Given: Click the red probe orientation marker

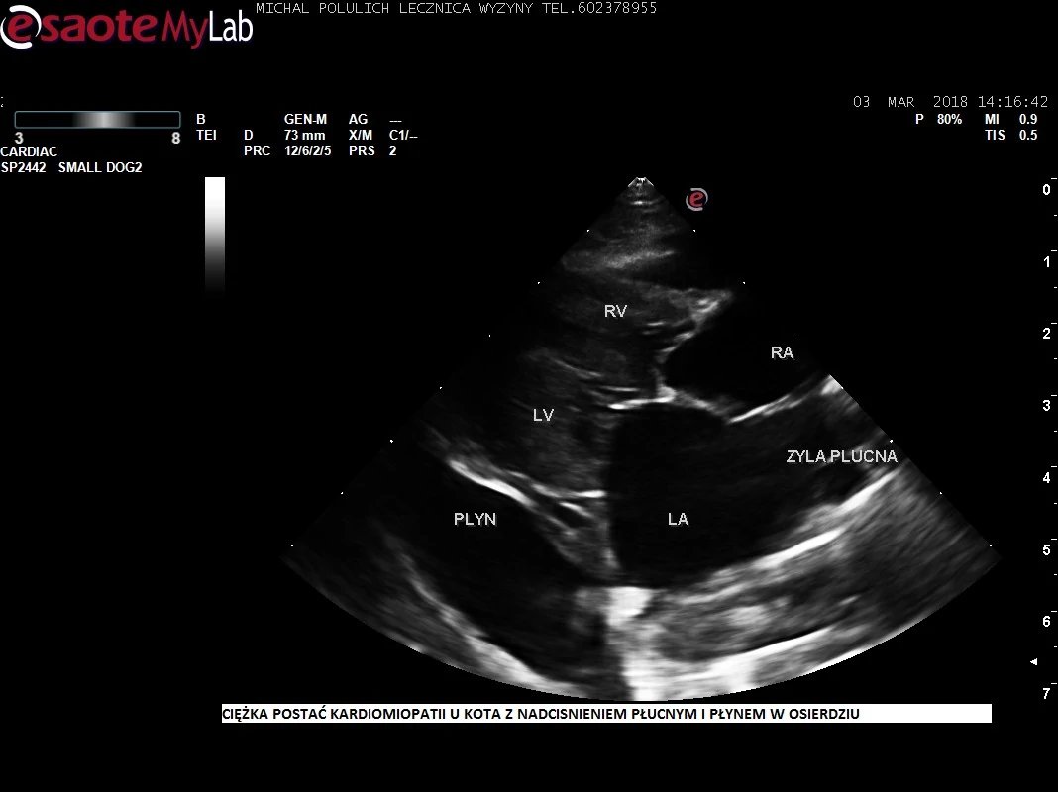Looking at the screenshot, I should tap(697, 200).
